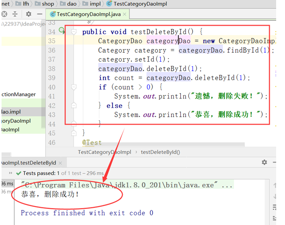Click scroll to end icon in console sidebar
This screenshot has width=285, height=225.
pyautogui.click(x=275, y=218)
